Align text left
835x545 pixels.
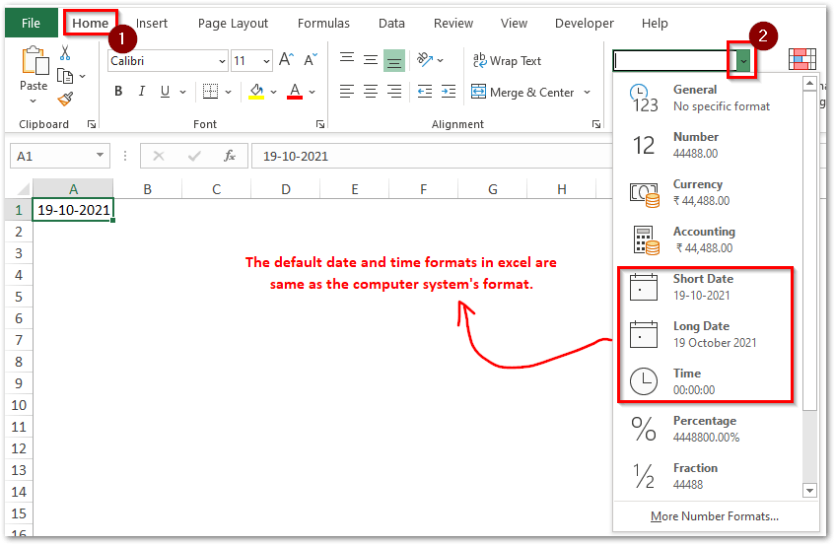point(347,92)
